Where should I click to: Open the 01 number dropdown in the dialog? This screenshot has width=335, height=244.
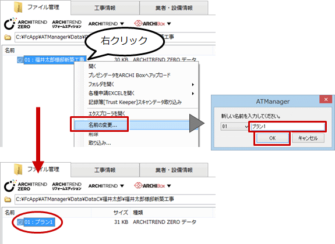(x=234, y=127)
